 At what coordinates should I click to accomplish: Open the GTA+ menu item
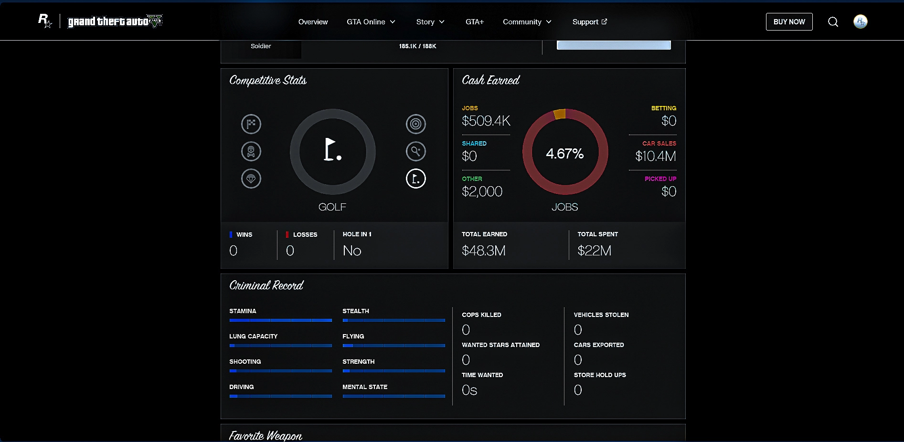[475, 22]
